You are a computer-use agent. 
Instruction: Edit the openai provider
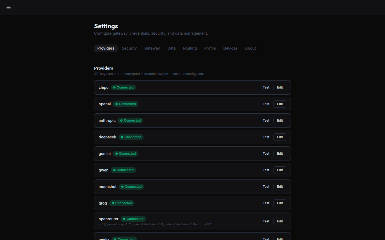pos(280,104)
